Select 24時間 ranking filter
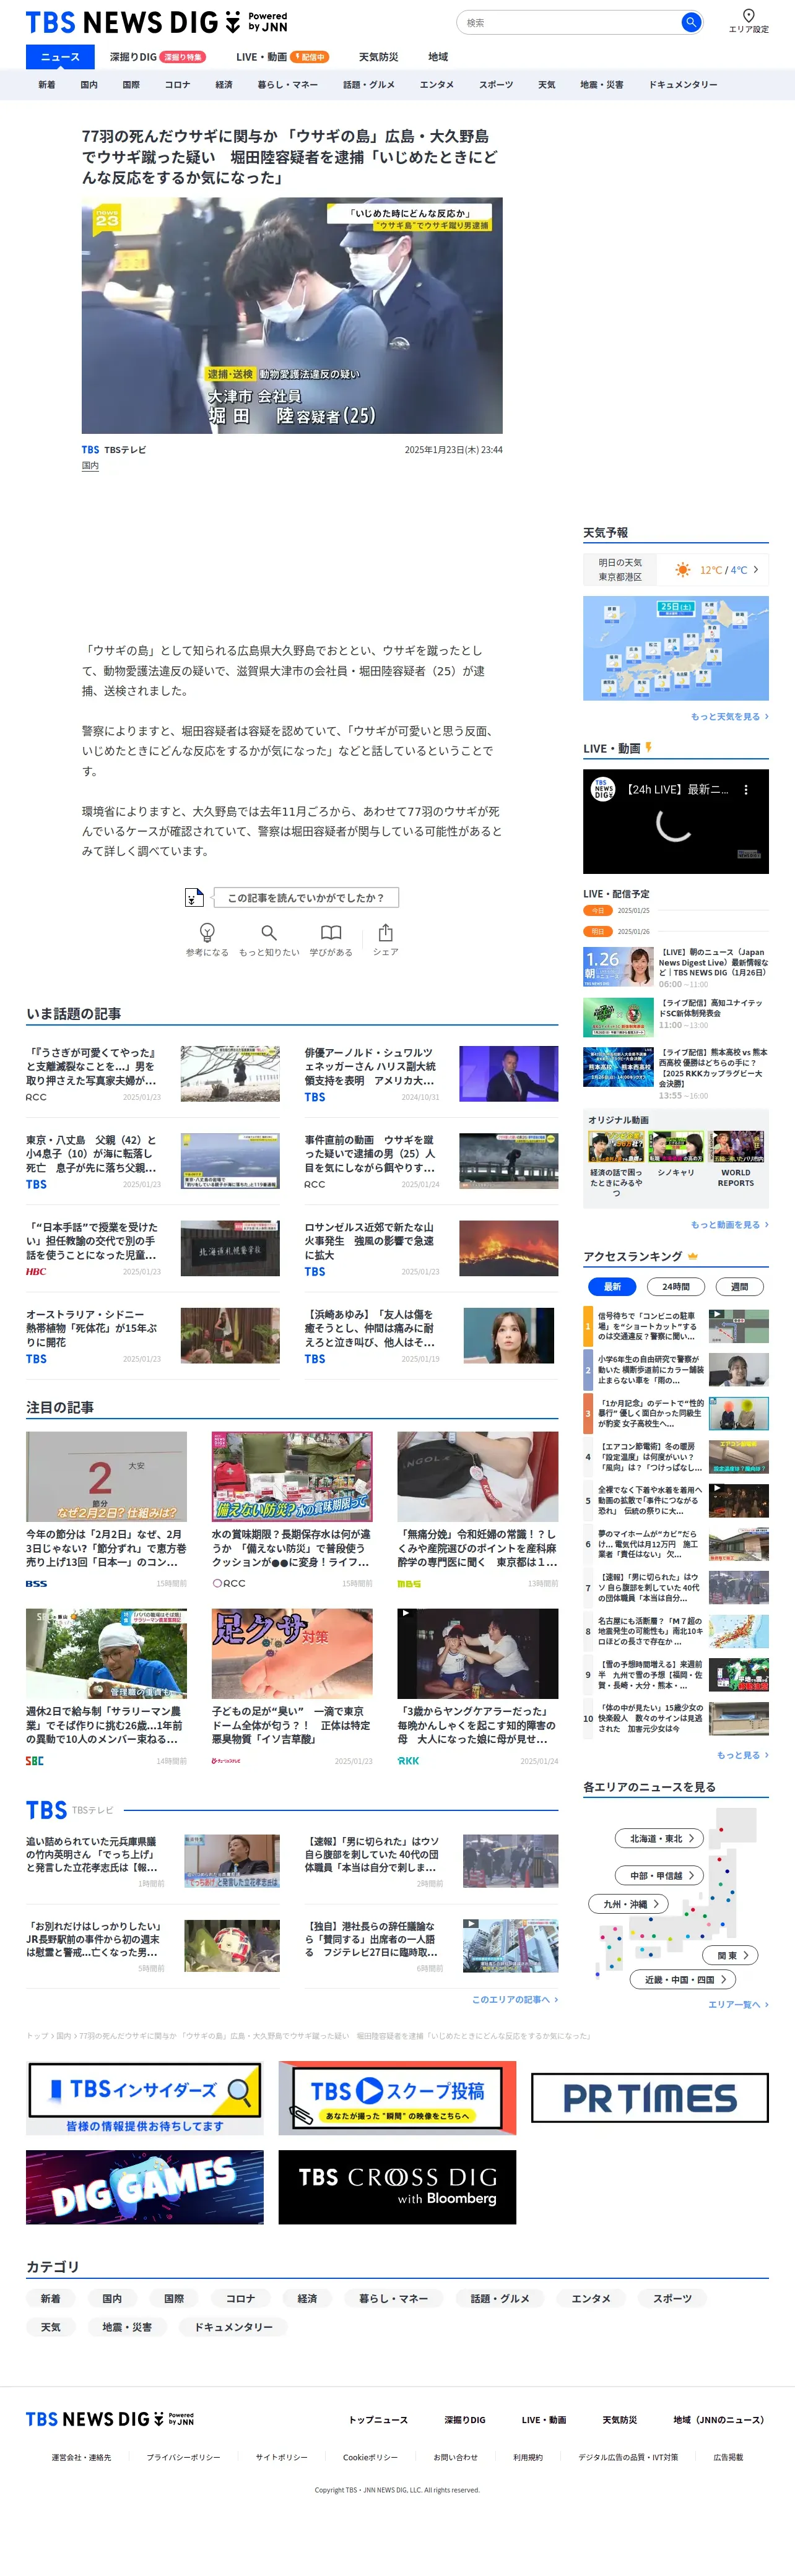The image size is (795, 2576). [x=676, y=1286]
